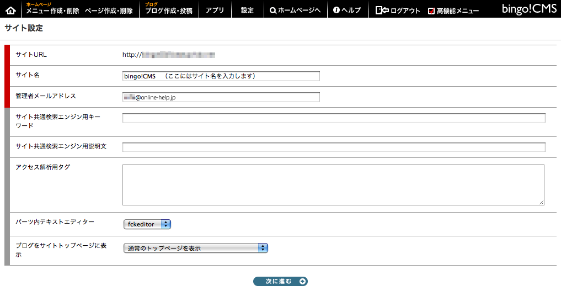Open the アプリ menu

215,10
